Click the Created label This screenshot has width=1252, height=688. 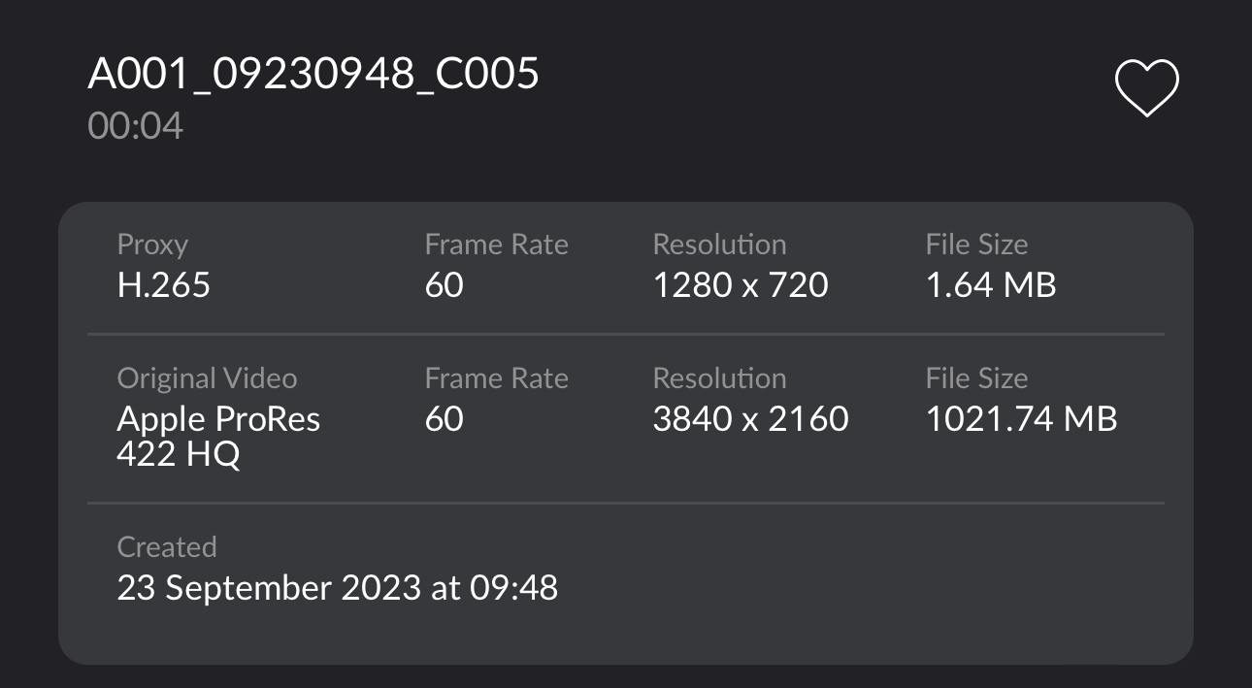(166, 547)
